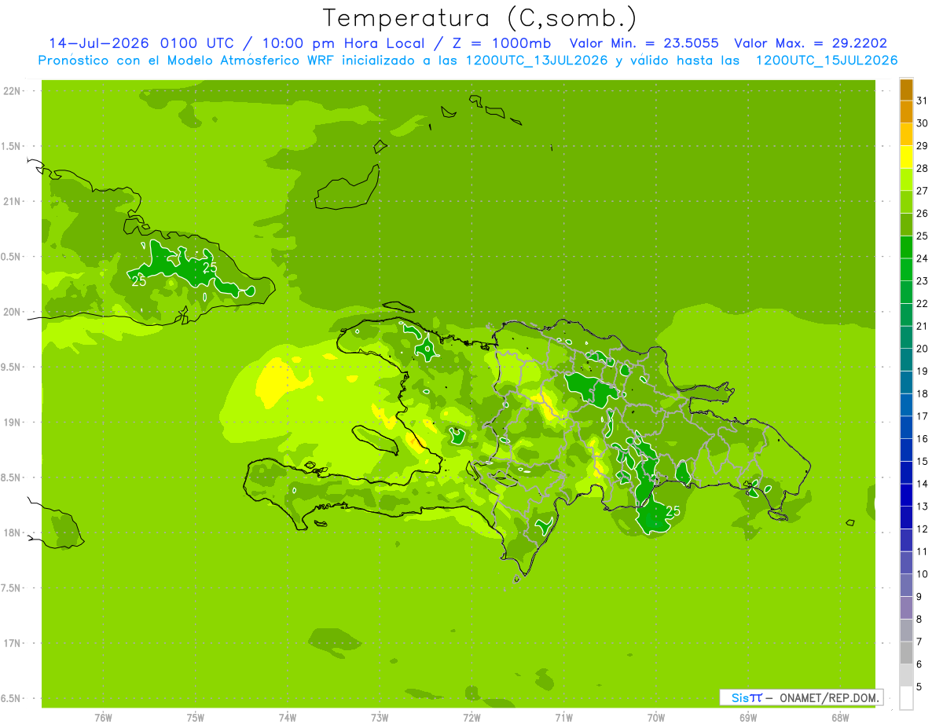The image size is (943, 728).
Task: Click the "18N" latitude label
Action: 12,532
